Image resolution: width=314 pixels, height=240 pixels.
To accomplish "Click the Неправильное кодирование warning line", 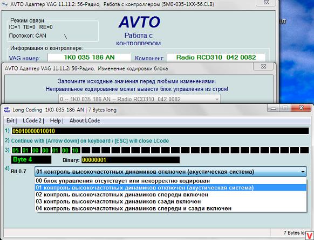I will point(137,89).
